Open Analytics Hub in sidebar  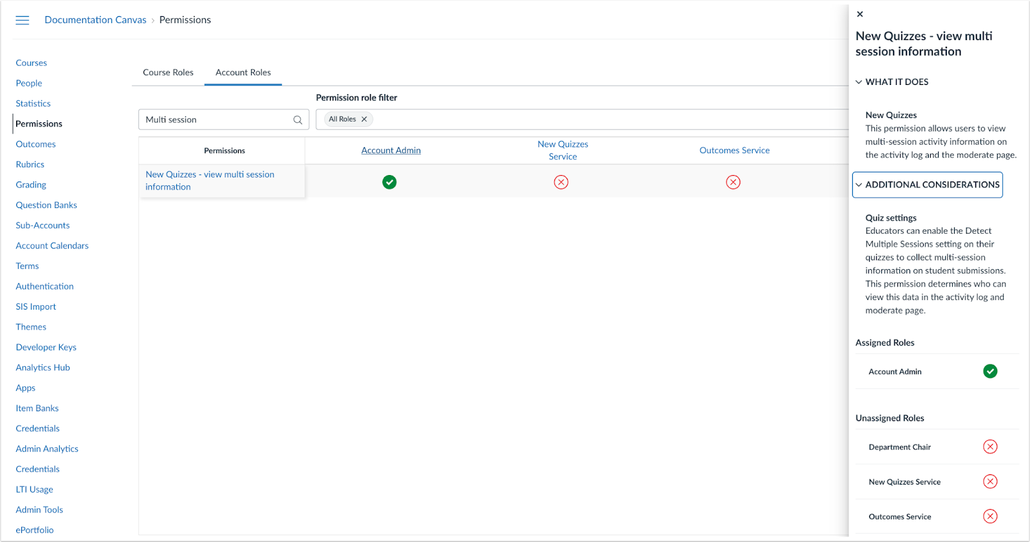pos(43,368)
